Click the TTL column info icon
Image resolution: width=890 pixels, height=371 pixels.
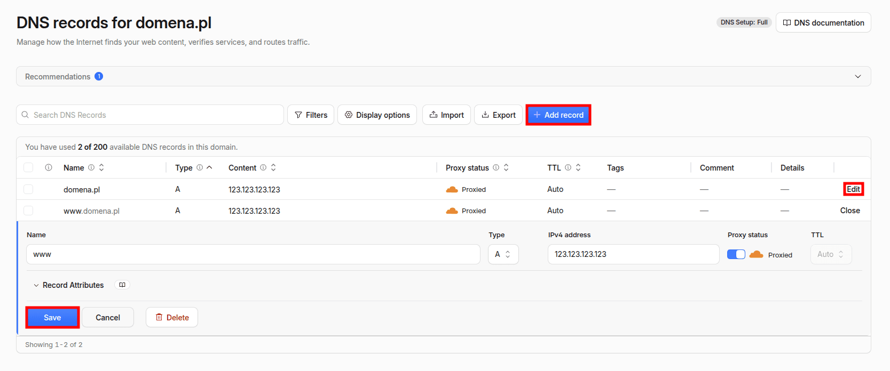pos(568,167)
